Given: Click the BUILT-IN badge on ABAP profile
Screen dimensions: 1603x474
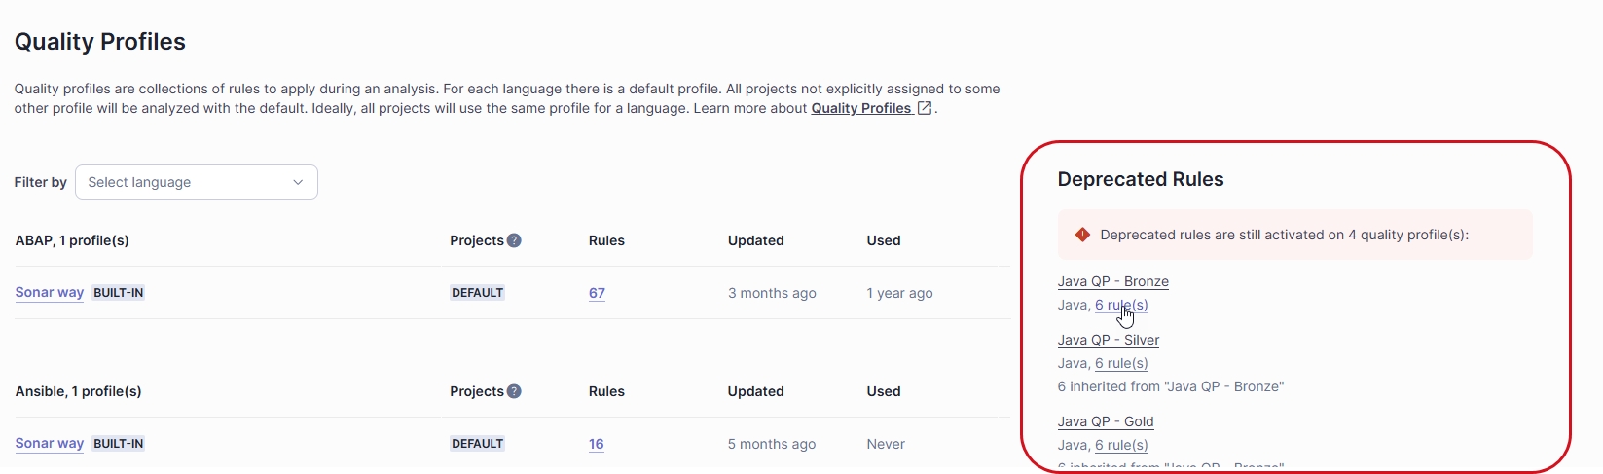Looking at the screenshot, I should (x=119, y=293).
